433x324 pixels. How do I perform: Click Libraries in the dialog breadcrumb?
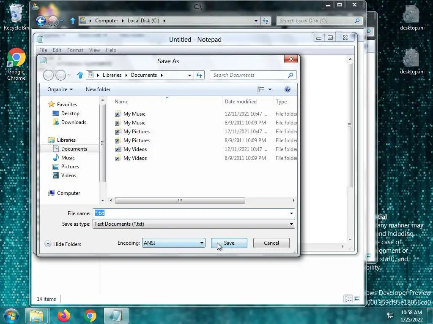pyautogui.click(x=112, y=75)
